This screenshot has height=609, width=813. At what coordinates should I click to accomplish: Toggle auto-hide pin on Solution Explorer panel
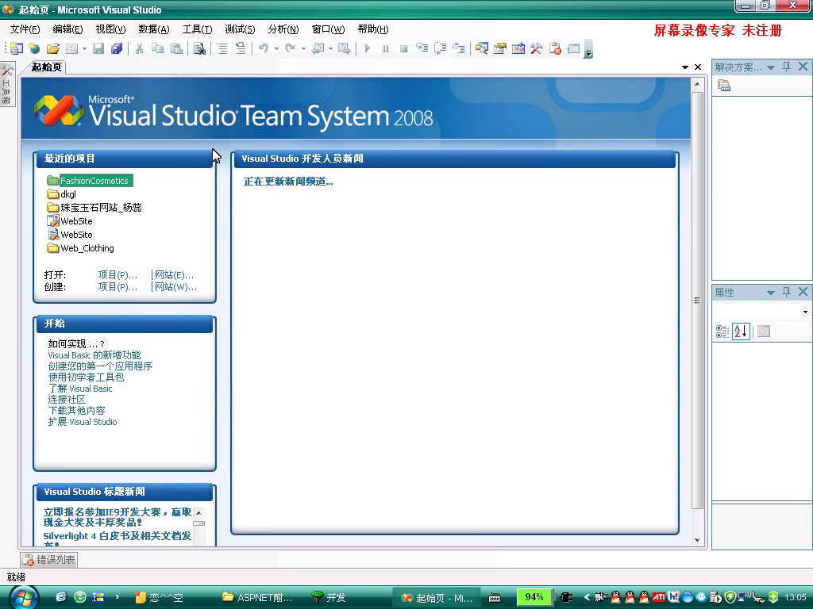[787, 67]
